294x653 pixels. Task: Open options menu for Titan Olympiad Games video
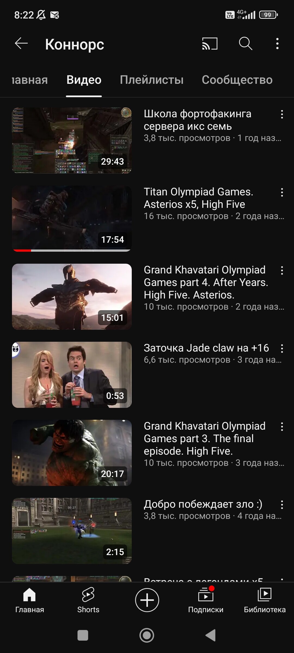(x=282, y=192)
